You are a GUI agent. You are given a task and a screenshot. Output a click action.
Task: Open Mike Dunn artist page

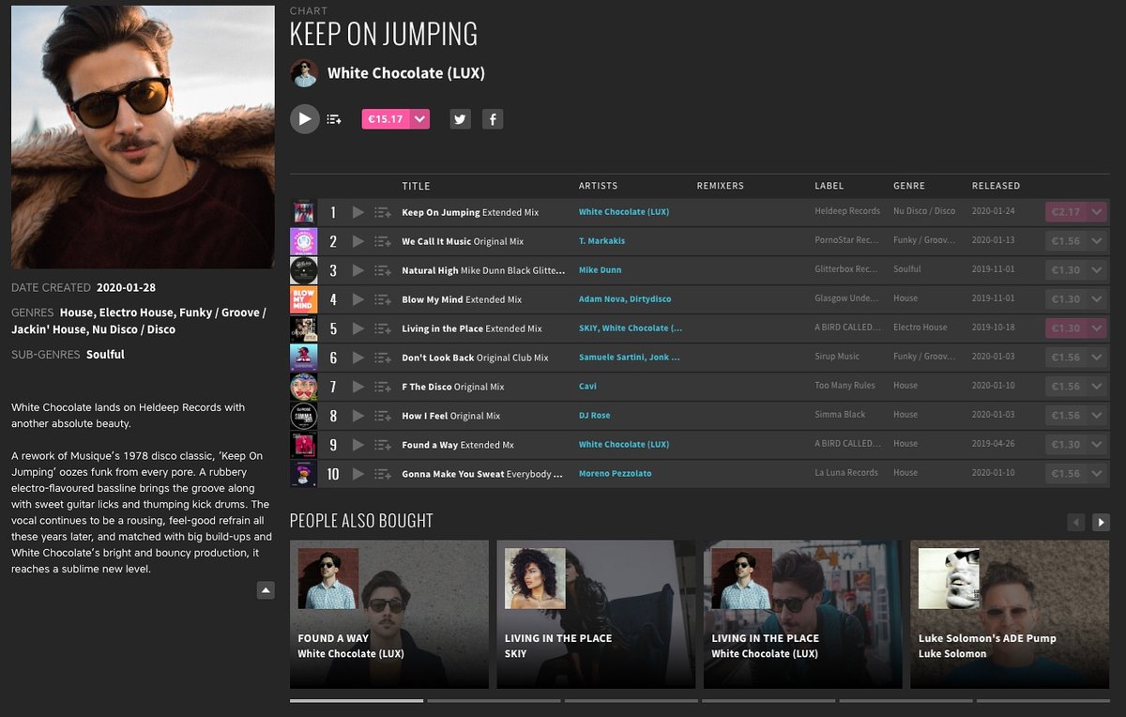(x=601, y=270)
